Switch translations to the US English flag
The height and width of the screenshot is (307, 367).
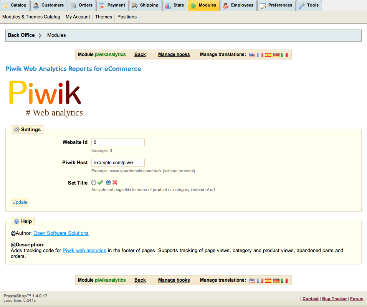point(252,54)
